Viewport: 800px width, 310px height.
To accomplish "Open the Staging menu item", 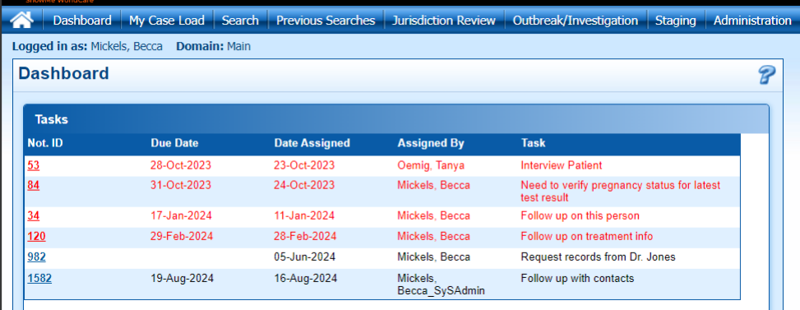I will (676, 21).
